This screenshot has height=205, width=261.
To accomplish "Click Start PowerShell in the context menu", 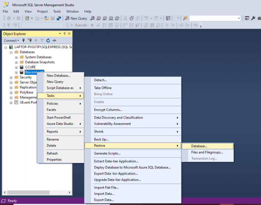I will (x=60, y=118).
